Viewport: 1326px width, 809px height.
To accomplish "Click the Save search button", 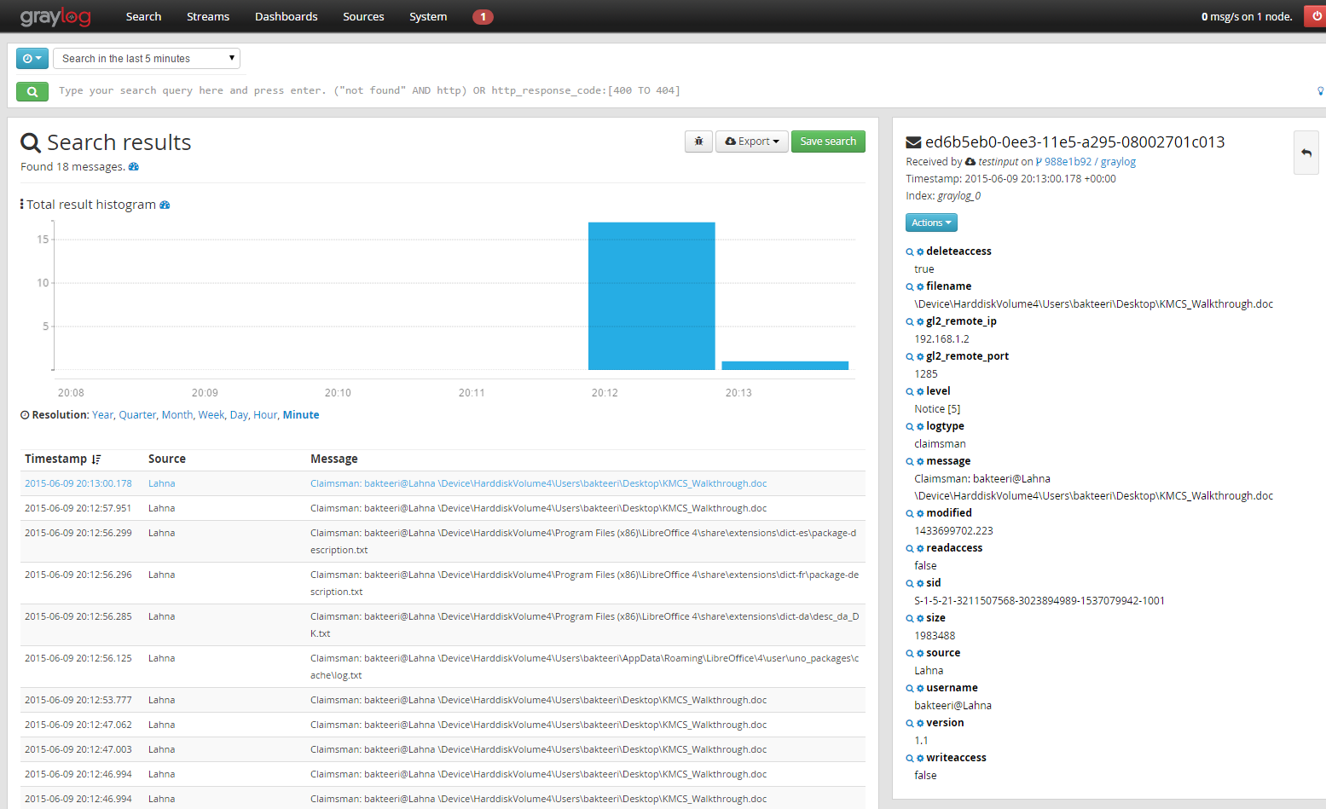I will 828,142.
